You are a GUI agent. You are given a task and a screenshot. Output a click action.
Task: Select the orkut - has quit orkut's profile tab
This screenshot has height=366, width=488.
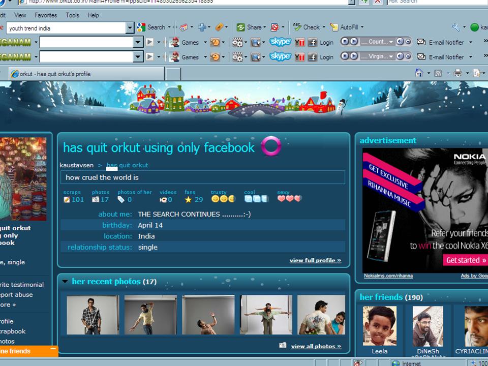click(x=86, y=74)
